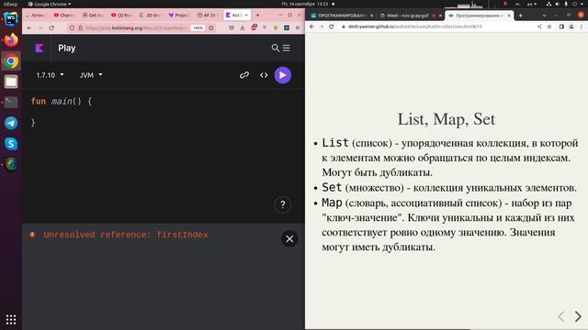The height and width of the screenshot is (330, 588).
Task: Open Firefox downloads icon
Action: tap(243, 27)
